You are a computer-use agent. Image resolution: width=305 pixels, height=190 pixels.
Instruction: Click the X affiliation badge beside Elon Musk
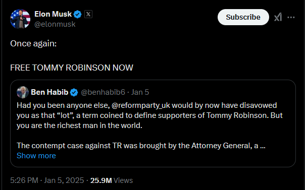click(88, 14)
